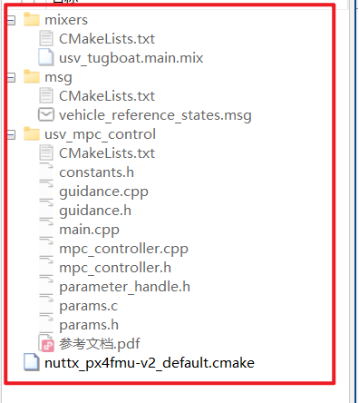Click the envelope icon of vehicle_reference_states.msg
The image size is (359, 403).
pos(46,114)
